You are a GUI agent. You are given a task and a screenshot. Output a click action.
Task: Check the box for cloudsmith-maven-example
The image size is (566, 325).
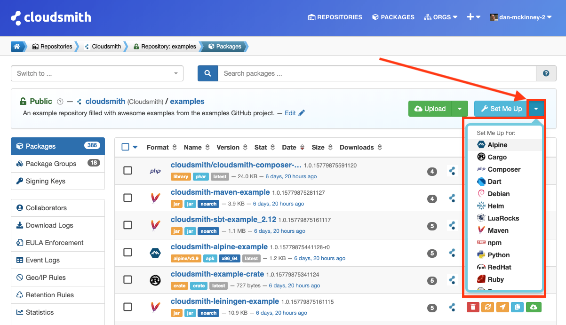tap(128, 198)
